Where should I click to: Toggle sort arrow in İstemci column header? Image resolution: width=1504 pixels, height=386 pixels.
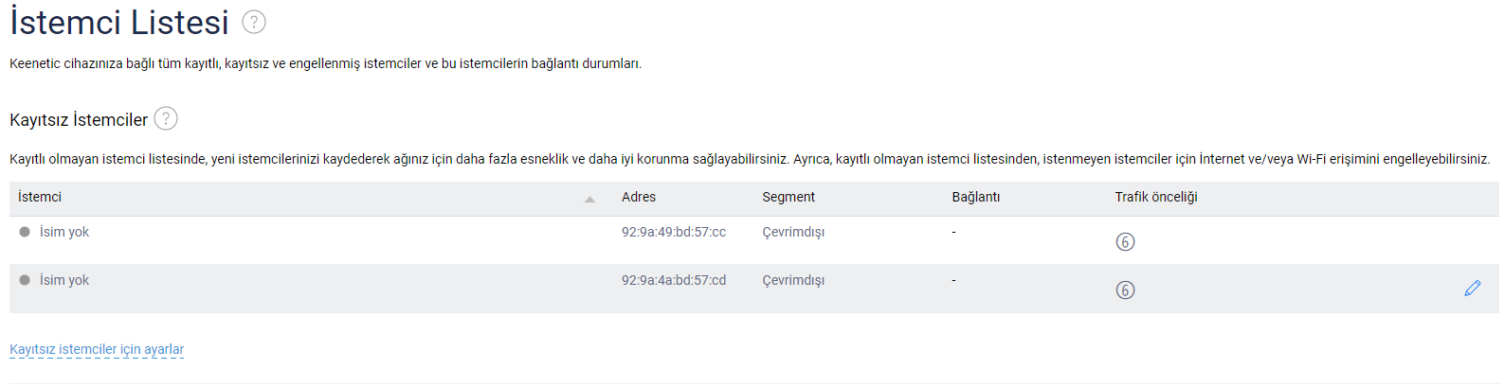[589, 199]
